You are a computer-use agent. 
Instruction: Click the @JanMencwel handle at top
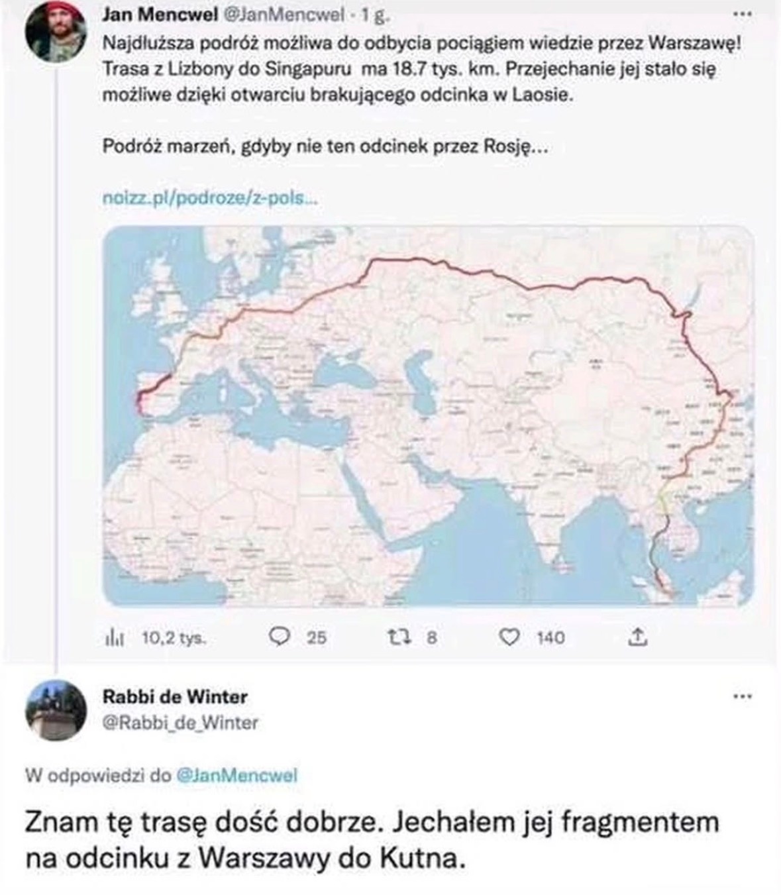pos(281,16)
